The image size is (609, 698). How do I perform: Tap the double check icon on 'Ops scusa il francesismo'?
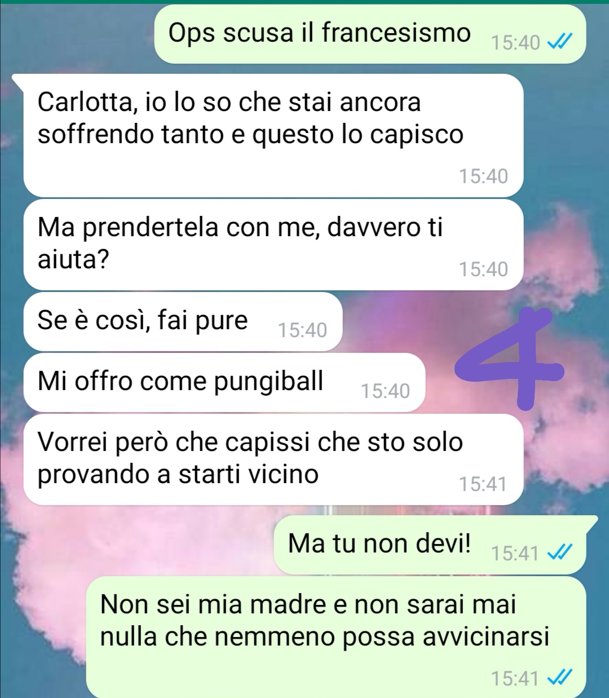pos(561,42)
